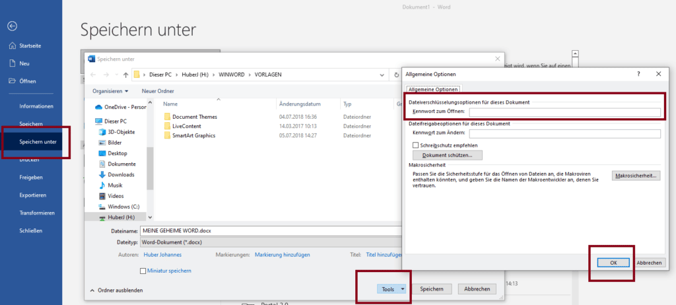Click the Kennwort zum Öffnen field
676x305 pixels.
pos(565,112)
